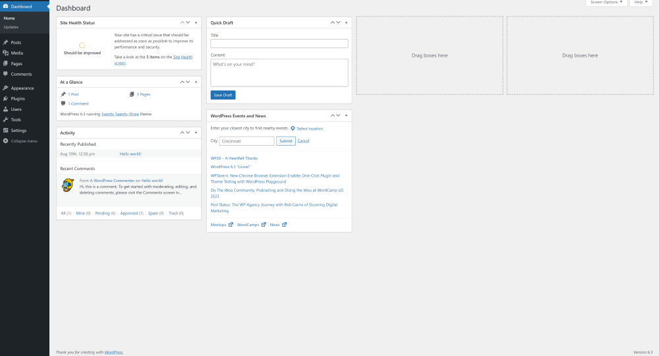Open the Posts menu pin icon

point(5,42)
